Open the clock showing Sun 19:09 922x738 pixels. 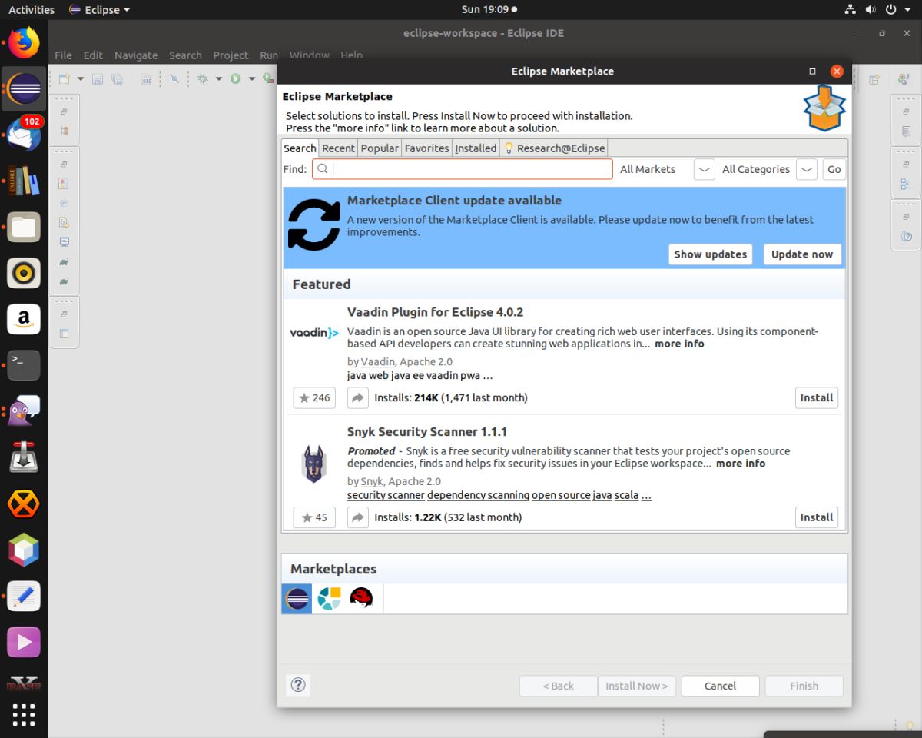click(489, 9)
